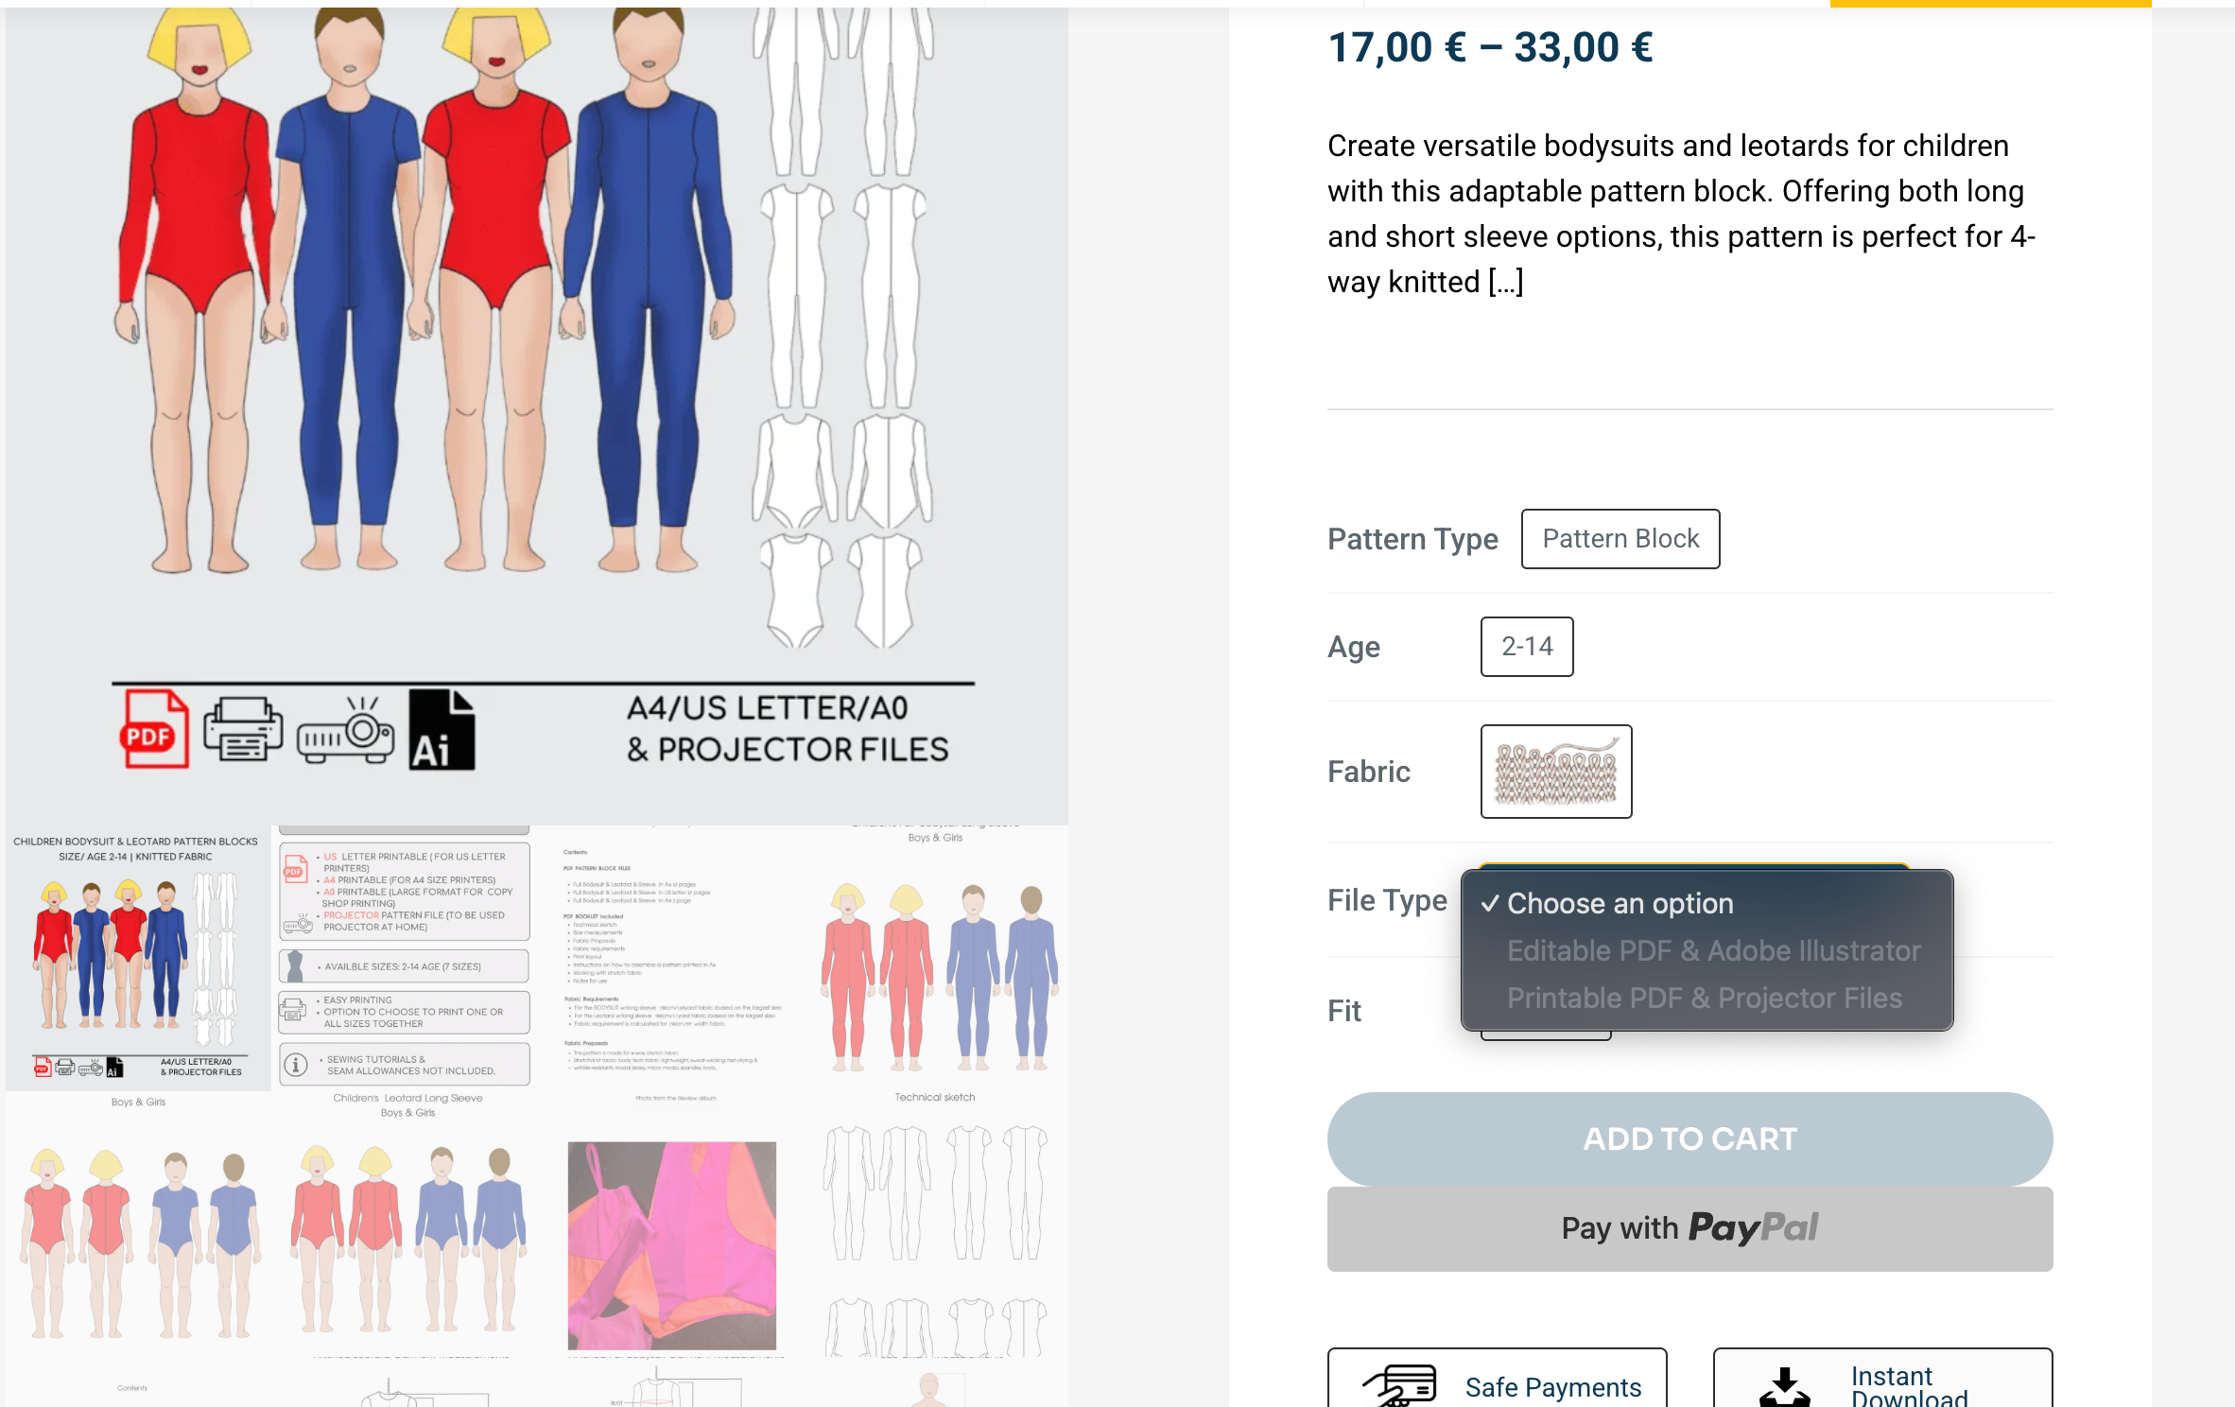Screen dimensions: 2235x1407
Task: Click the Safe Payments card icon
Action: click(x=1399, y=1384)
